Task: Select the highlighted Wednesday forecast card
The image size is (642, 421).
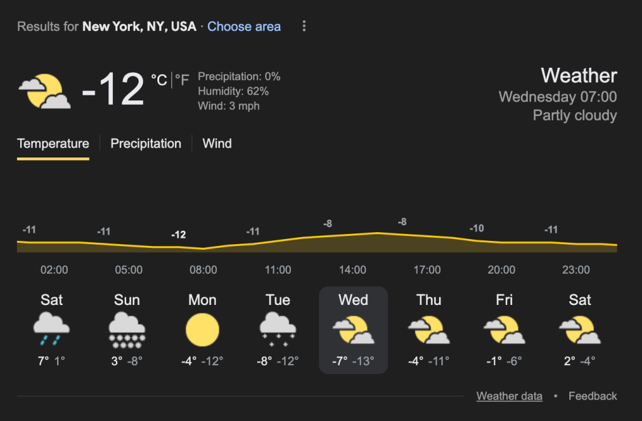Action: (353, 329)
